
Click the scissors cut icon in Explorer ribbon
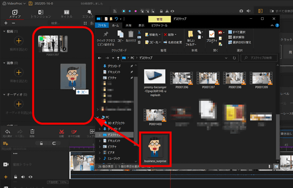[x=139, y=32]
